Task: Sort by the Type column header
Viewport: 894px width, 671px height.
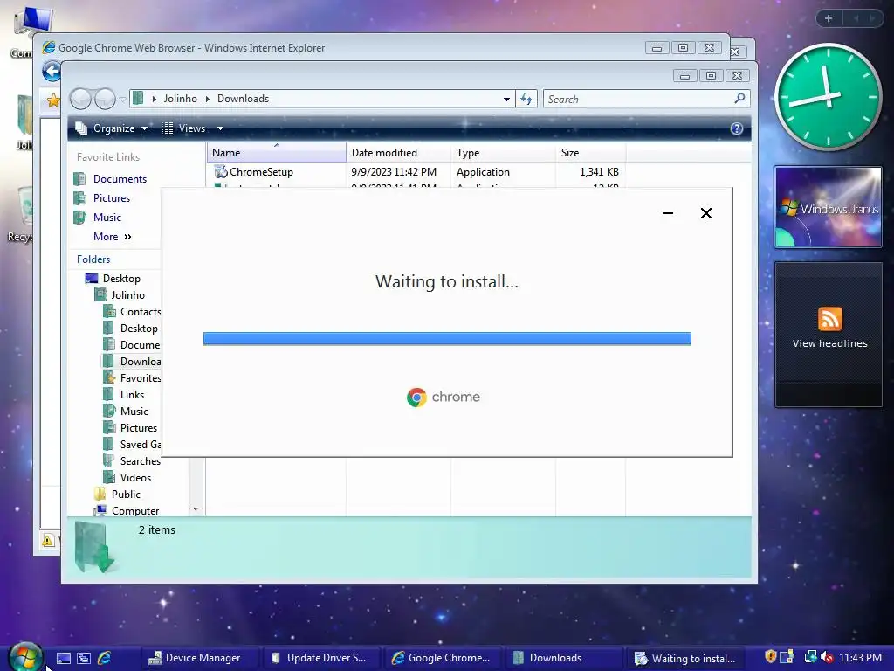Action: (x=503, y=152)
